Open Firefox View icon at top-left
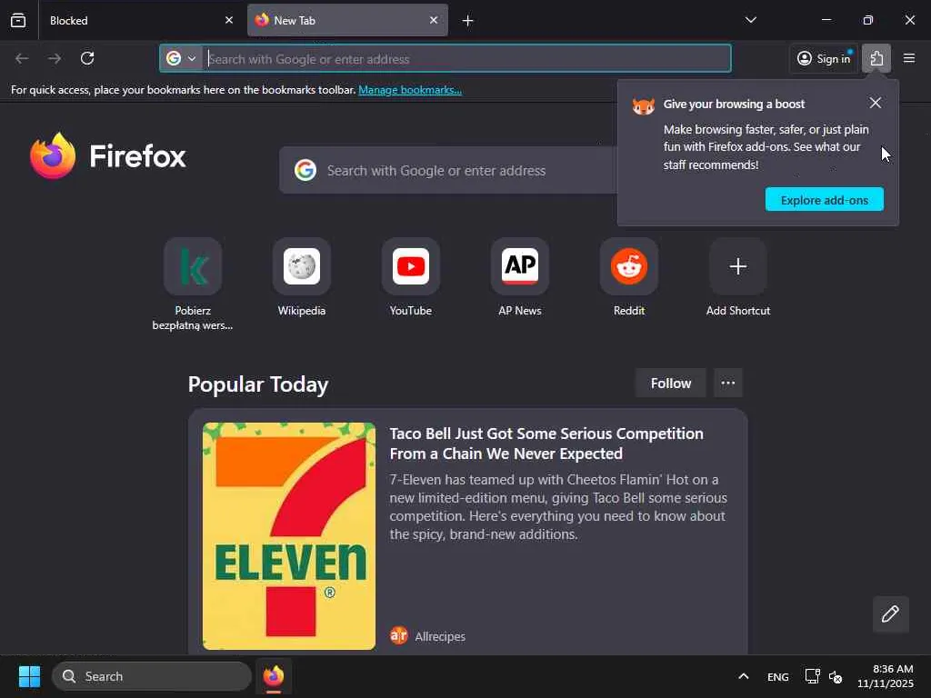The image size is (931, 698). point(18,20)
